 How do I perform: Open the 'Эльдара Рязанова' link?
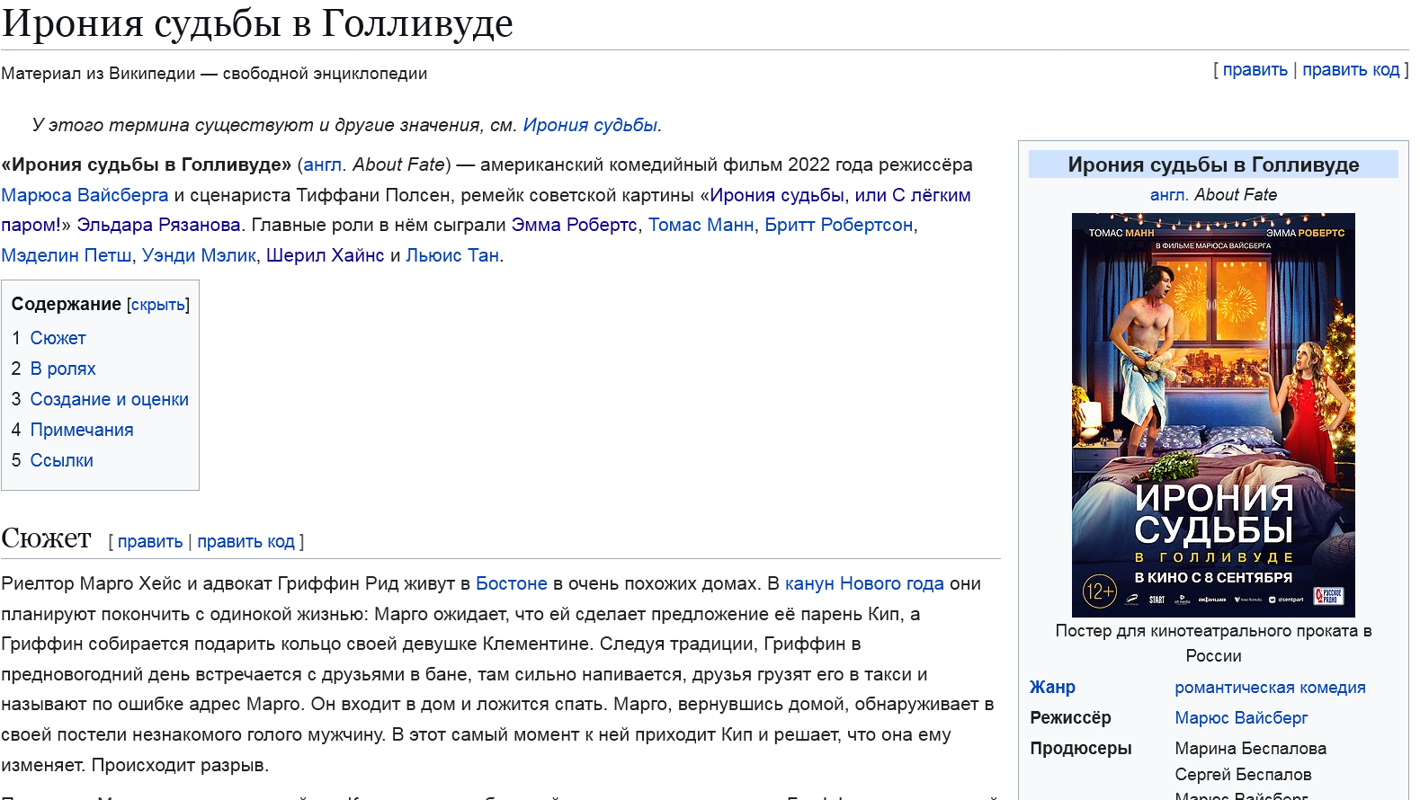point(158,225)
